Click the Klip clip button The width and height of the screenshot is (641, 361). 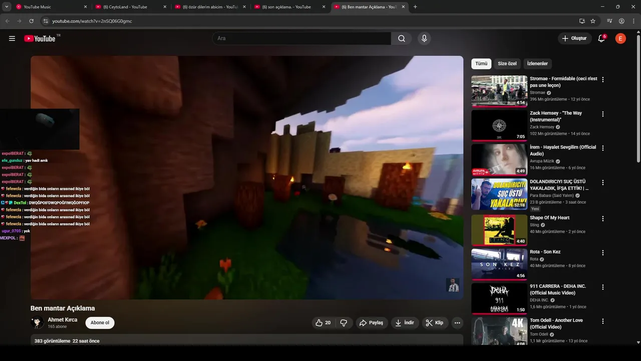tap(435, 323)
